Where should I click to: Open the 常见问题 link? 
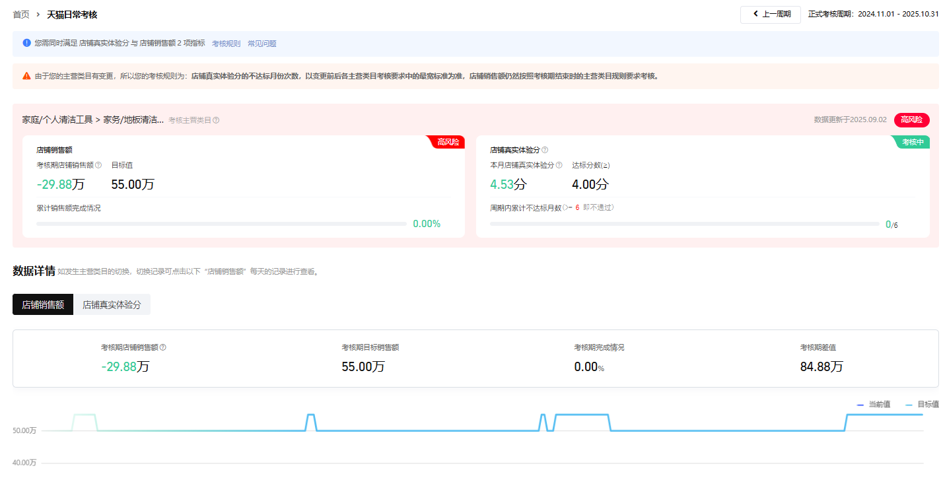[262, 44]
